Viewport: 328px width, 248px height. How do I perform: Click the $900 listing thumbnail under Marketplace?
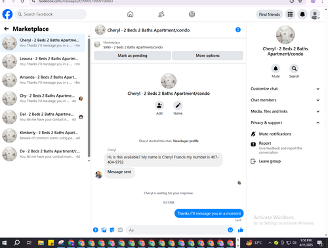(97, 44)
